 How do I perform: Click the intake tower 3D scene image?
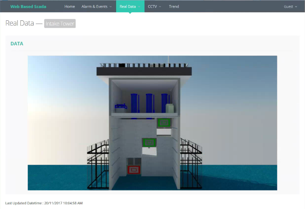click(152, 123)
